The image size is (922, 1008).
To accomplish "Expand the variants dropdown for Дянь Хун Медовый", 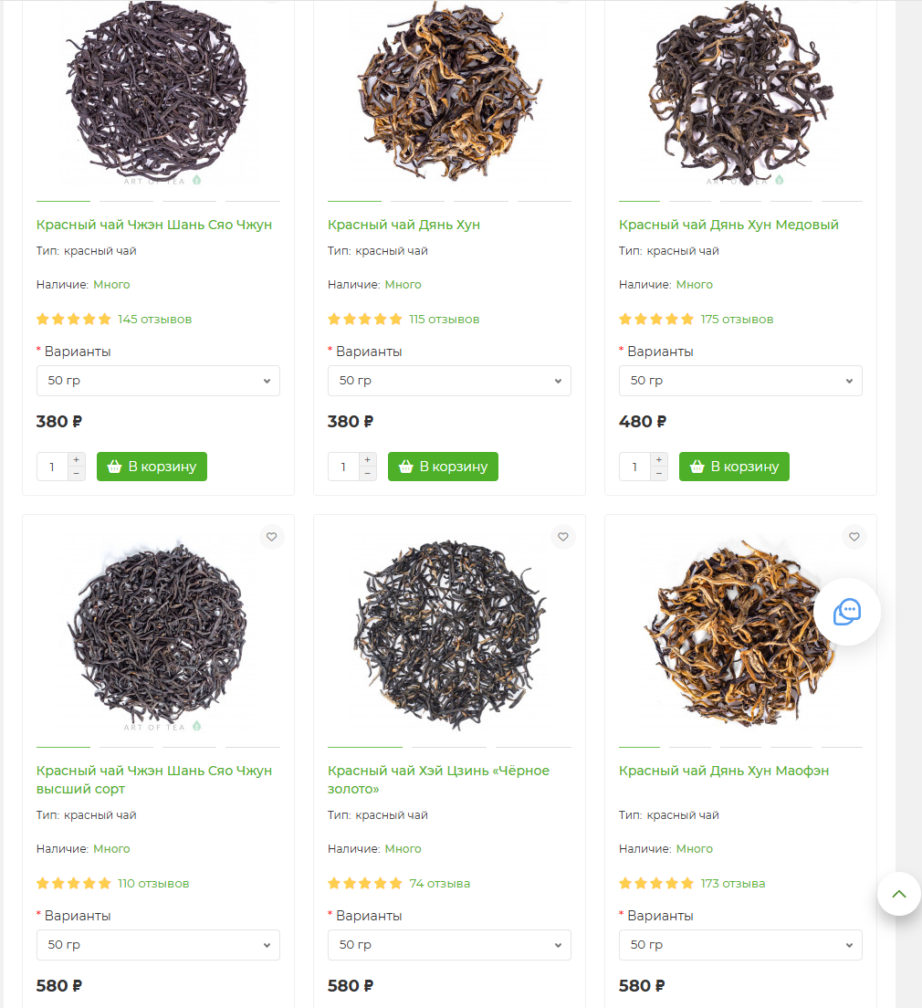I will (x=740, y=381).
